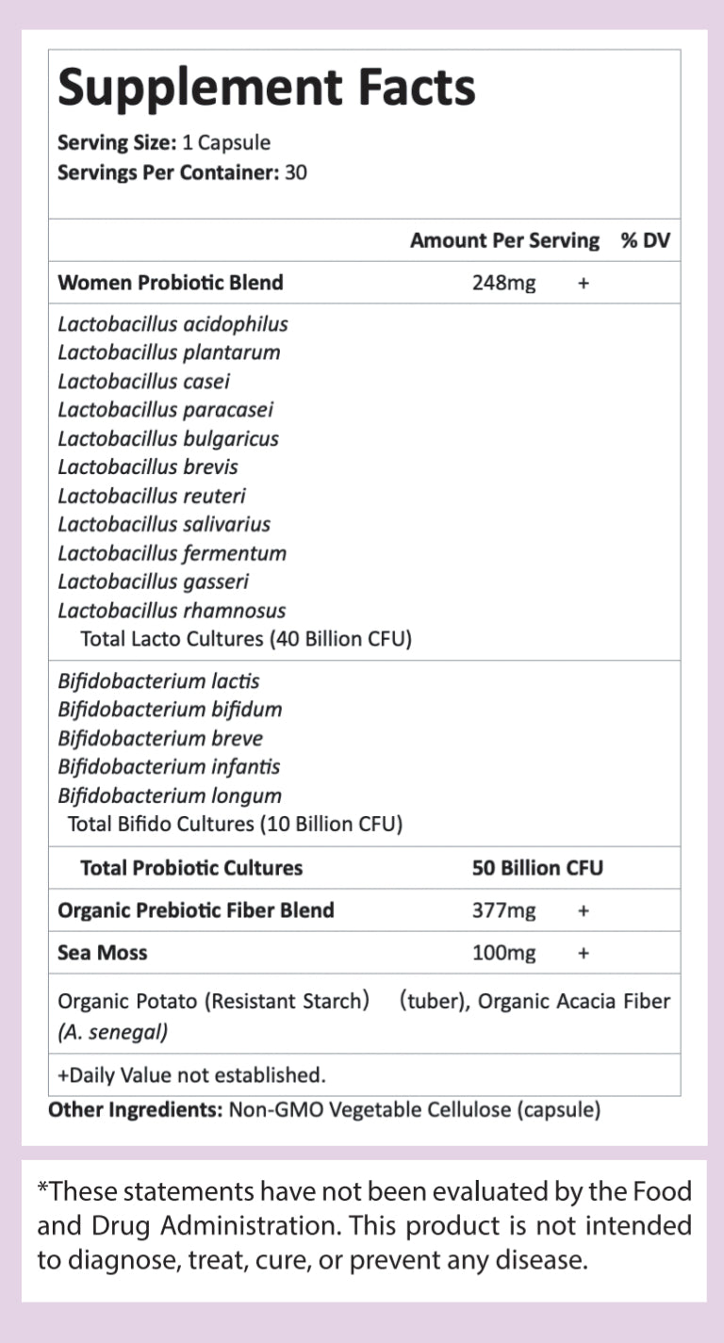Click Total Bifido Cultures (10 Billion CFU) text
The width and height of the screenshot is (724, 1343).
click(236, 824)
